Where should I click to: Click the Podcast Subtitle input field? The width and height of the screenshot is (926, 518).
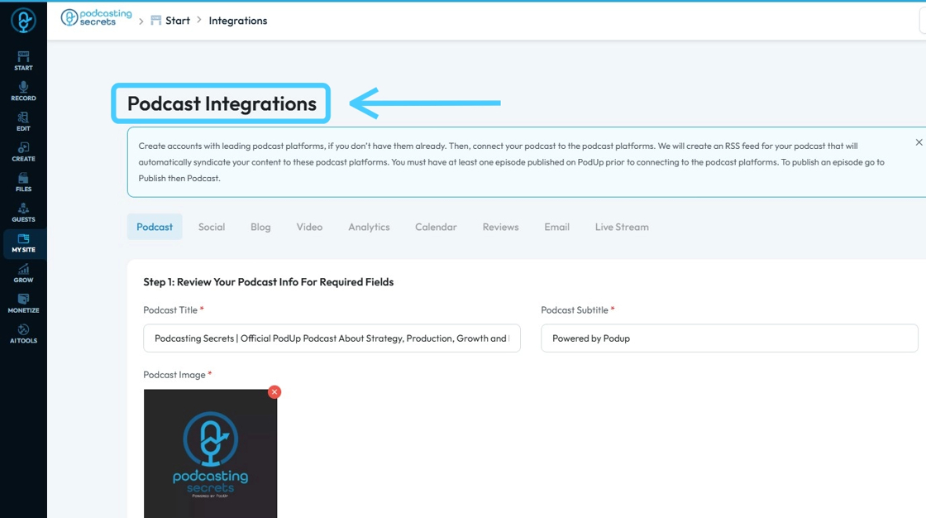pyautogui.click(x=729, y=338)
